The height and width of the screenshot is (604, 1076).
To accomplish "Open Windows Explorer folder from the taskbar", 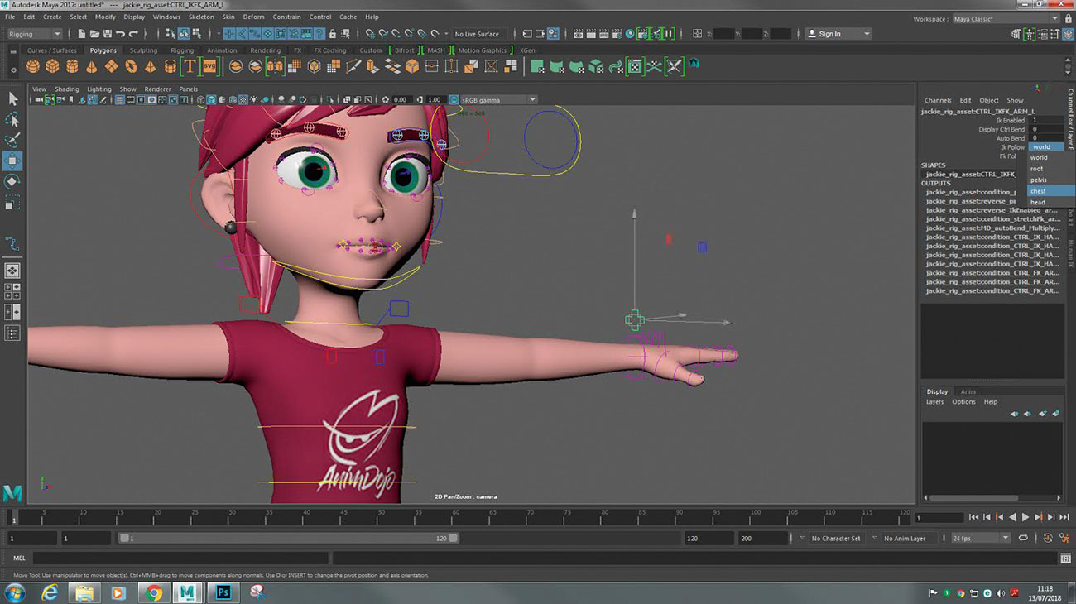I will tap(84, 592).
